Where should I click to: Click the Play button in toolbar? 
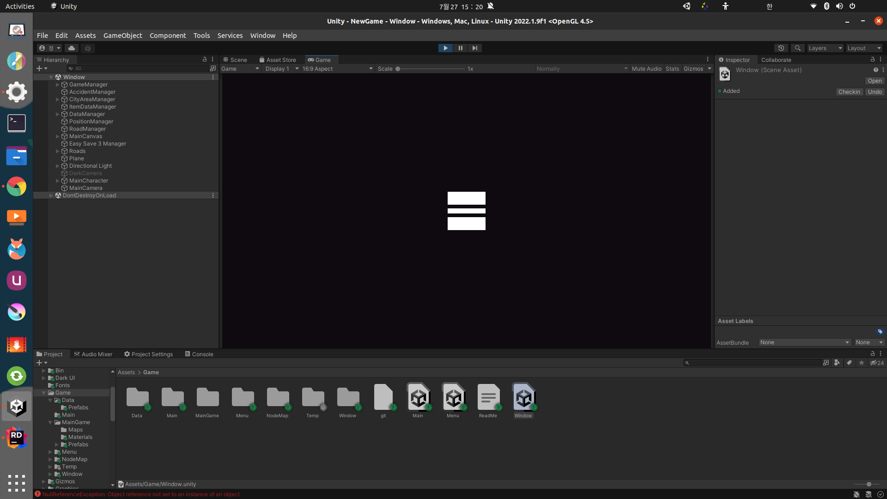[x=445, y=48]
